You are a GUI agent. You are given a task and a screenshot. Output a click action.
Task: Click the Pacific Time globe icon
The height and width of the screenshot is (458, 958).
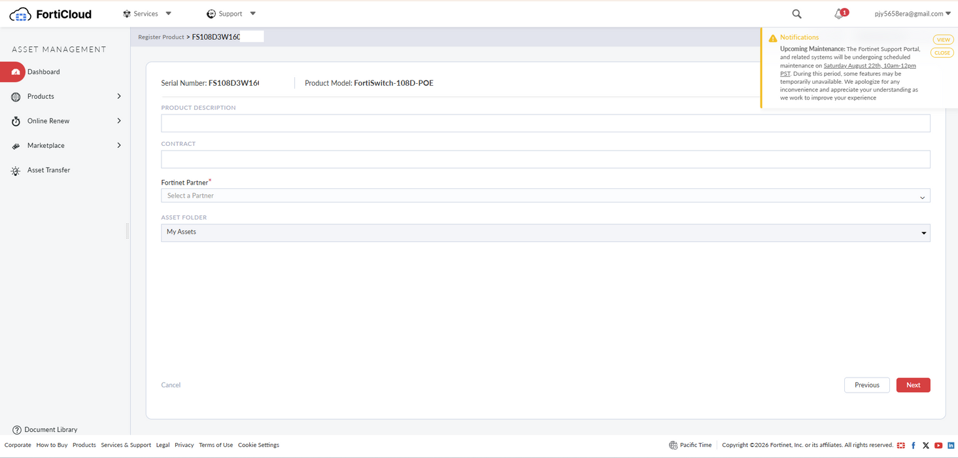click(673, 445)
